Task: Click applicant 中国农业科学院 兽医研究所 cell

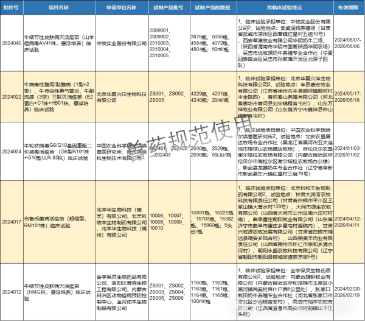Action: (122, 152)
